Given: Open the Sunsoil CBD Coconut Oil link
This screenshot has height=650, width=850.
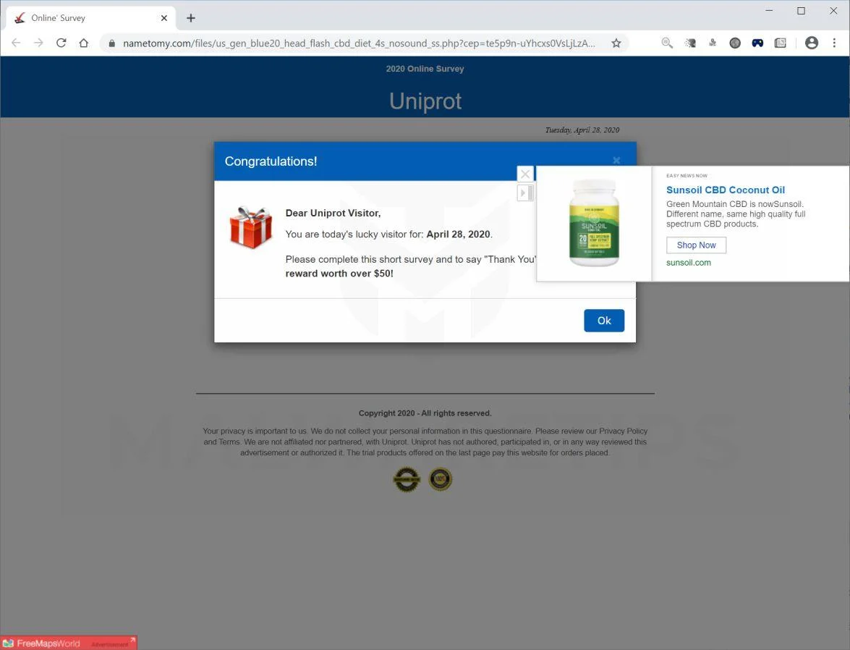Looking at the screenshot, I should tap(726, 190).
